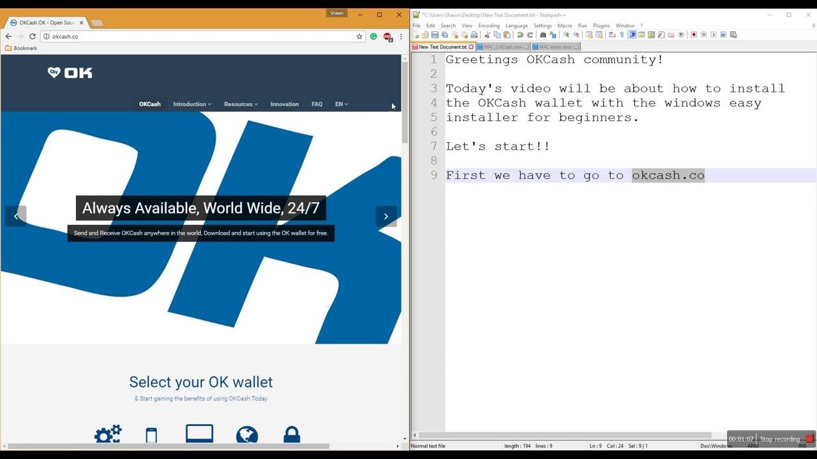Image resolution: width=817 pixels, height=459 pixels.
Task: Toggle synchronize horizontal scrolling
Action: (599, 34)
